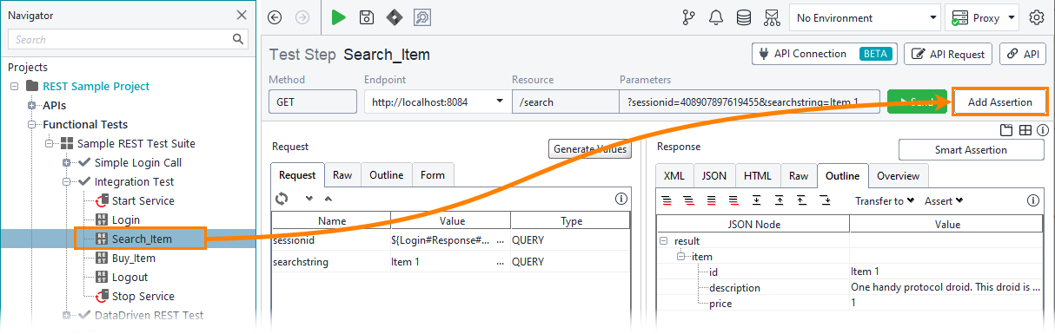Click the forward navigation arrow icon
Viewport: 1055px width, 334px height.
click(x=302, y=17)
